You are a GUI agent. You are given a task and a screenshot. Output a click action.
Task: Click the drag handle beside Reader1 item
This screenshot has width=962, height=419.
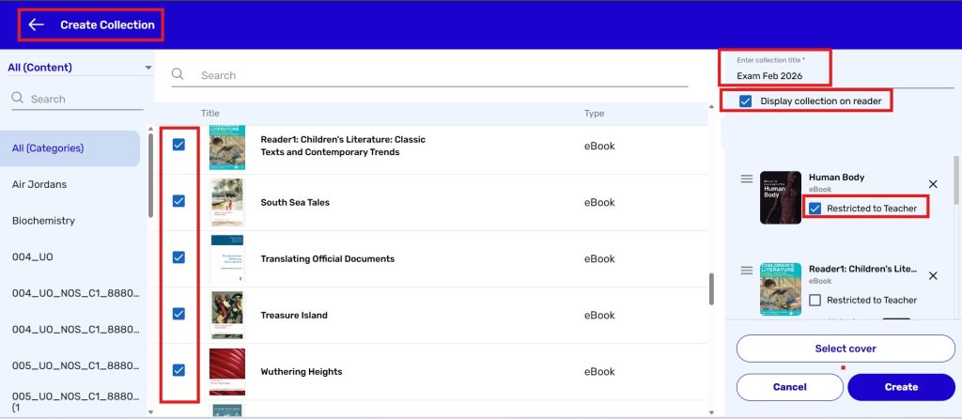click(746, 271)
